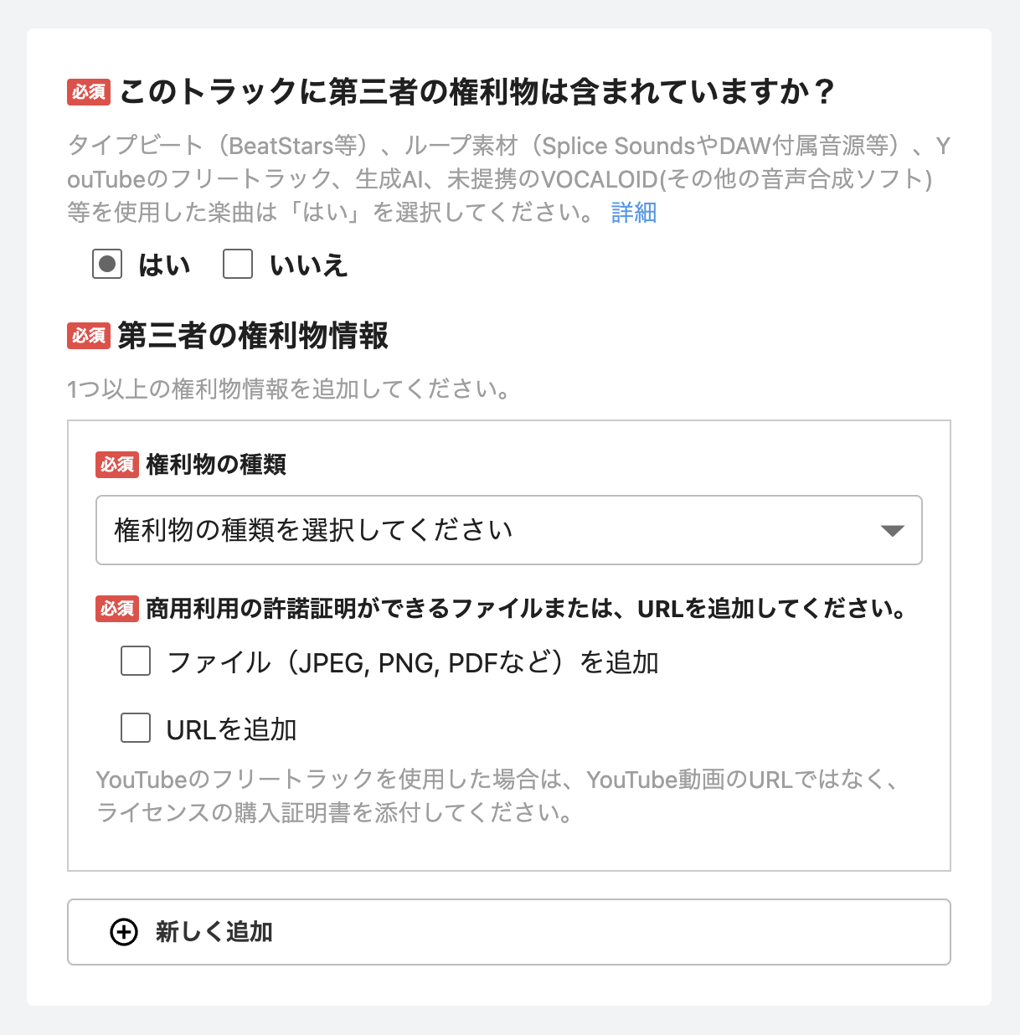The height and width of the screenshot is (1035, 1020).
Task: Click the YouTubeのフリートラック license note text
Action: [x=498, y=796]
